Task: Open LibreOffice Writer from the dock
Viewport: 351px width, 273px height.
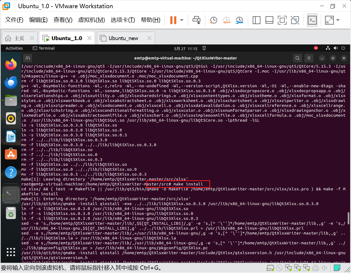Action: tap(11, 136)
